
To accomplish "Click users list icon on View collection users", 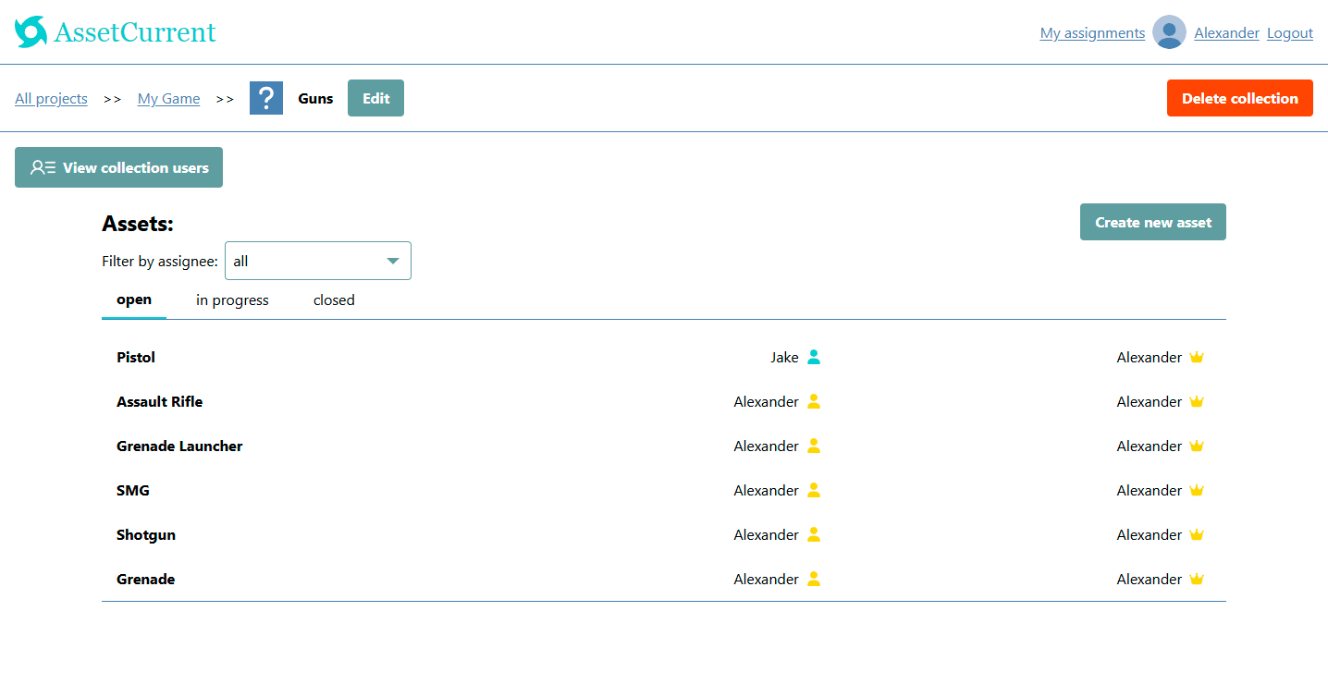I will [43, 167].
